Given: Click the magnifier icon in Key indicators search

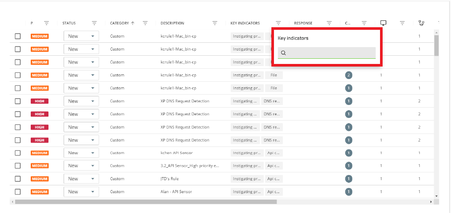Looking at the screenshot, I should click(x=283, y=53).
